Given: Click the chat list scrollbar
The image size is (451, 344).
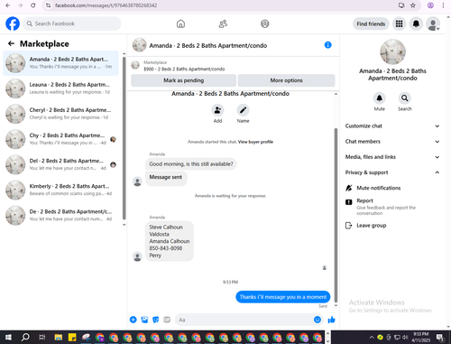Looking at the screenshot, I should (x=124, y=138).
